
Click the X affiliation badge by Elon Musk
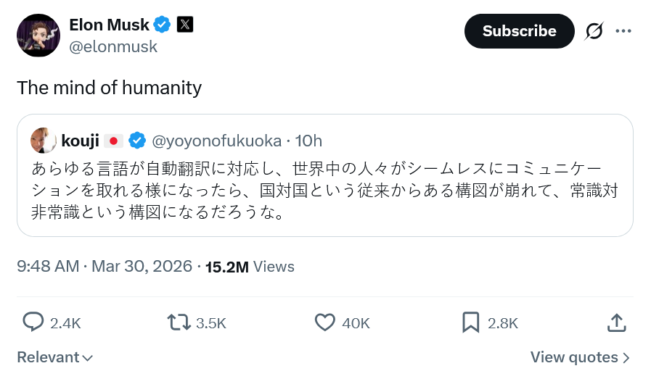click(x=185, y=25)
